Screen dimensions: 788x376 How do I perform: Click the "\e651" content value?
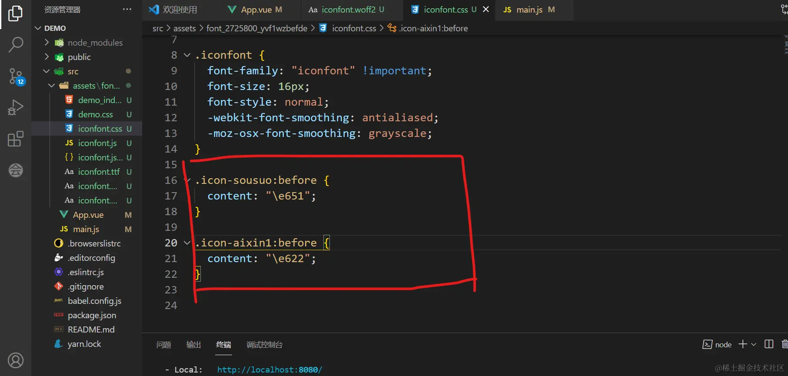[288, 196]
